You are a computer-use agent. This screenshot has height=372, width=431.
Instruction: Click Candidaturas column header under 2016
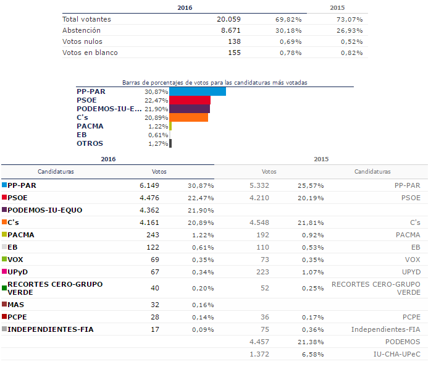pyautogui.click(x=56, y=172)
